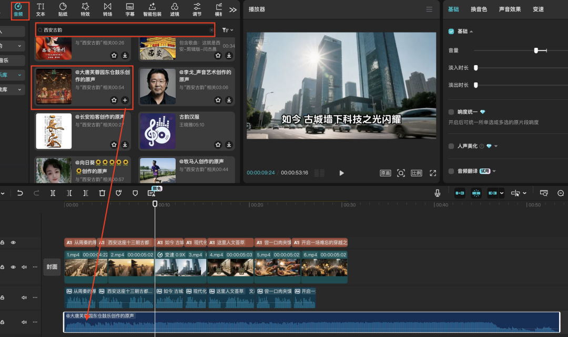Open the 特效 (effects) panel icon
The height and width of the screenshot is (337, 568).
(85, 9)
